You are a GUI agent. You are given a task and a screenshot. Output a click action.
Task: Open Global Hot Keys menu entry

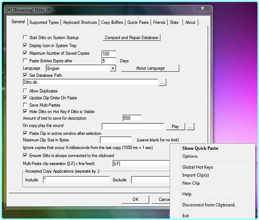[212, 167]
